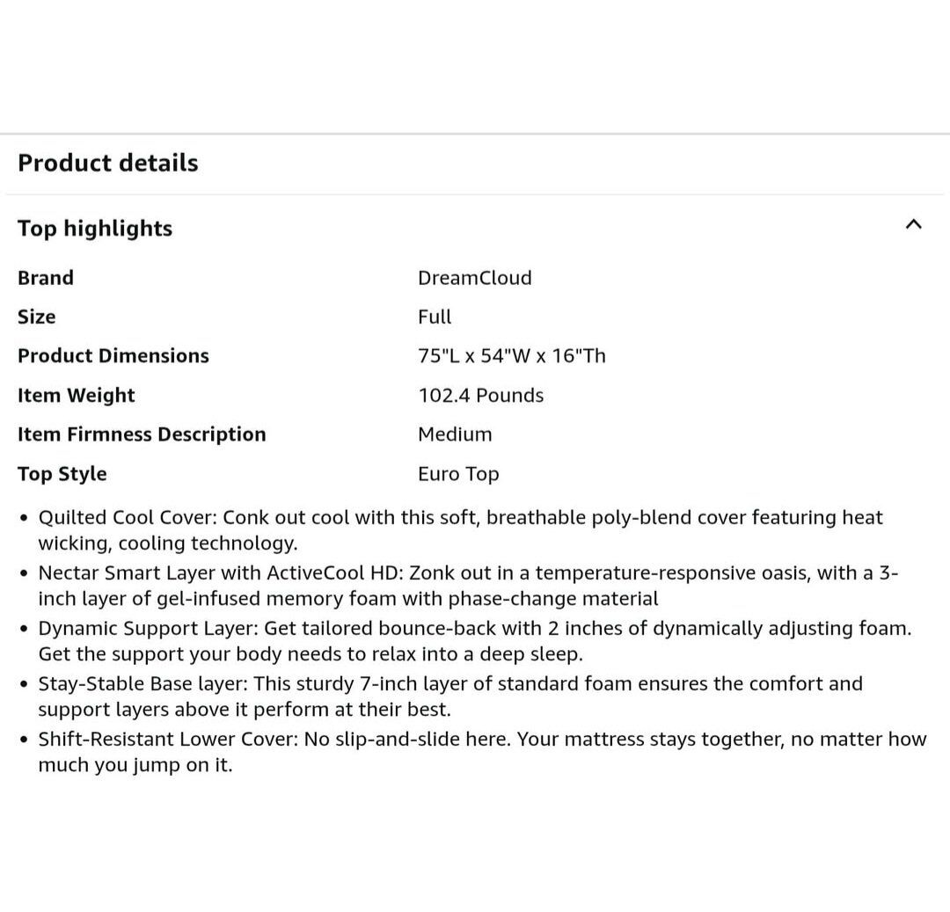
Task: Click the Item Firmness Description label
Action: 142,434
